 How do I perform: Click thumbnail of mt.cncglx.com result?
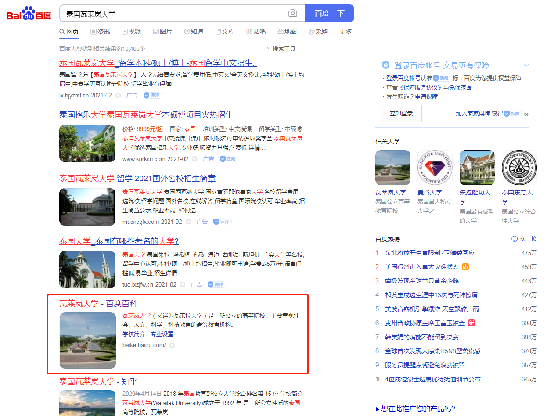(87, 207)
